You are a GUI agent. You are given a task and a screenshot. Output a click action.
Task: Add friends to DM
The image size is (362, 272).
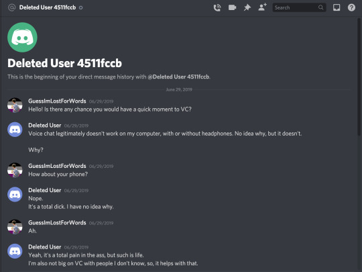262,7
